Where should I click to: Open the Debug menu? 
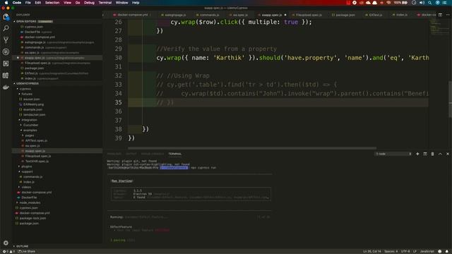(89, 3)
